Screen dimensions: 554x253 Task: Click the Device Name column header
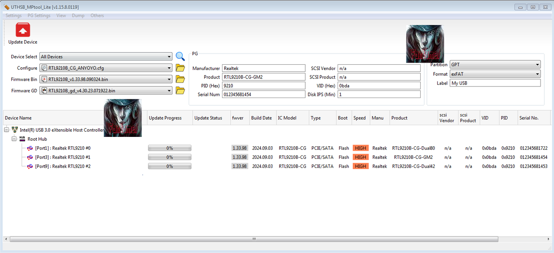point(75,118)
